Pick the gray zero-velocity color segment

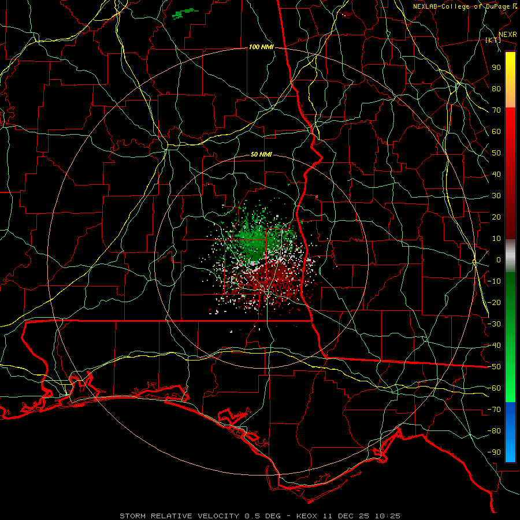(x=510, y=256)
